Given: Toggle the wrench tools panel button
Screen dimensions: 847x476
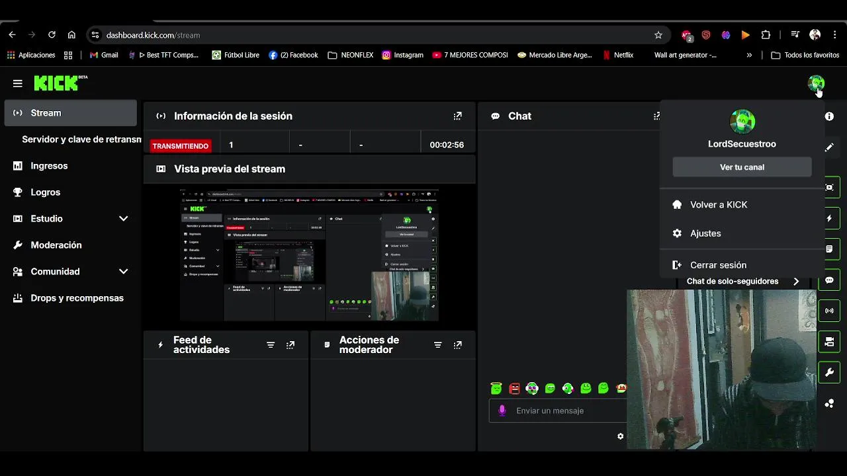Looking at the screenshot, I should click(829, 373).
